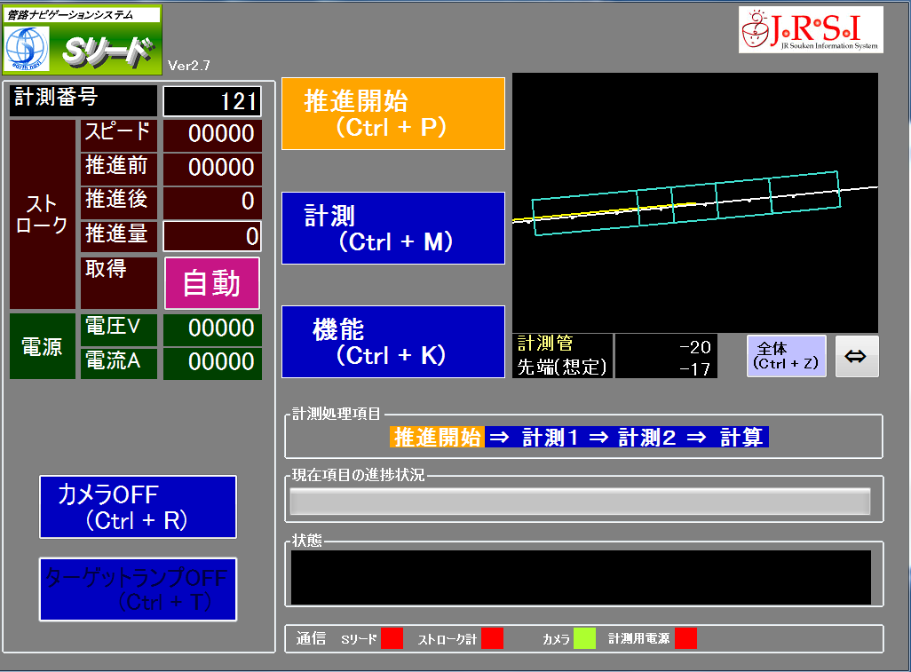Viewport: 911px width, 672px height.
Task: Toggle the pink 自動 acquisition button
Action: tap(212, 283)
